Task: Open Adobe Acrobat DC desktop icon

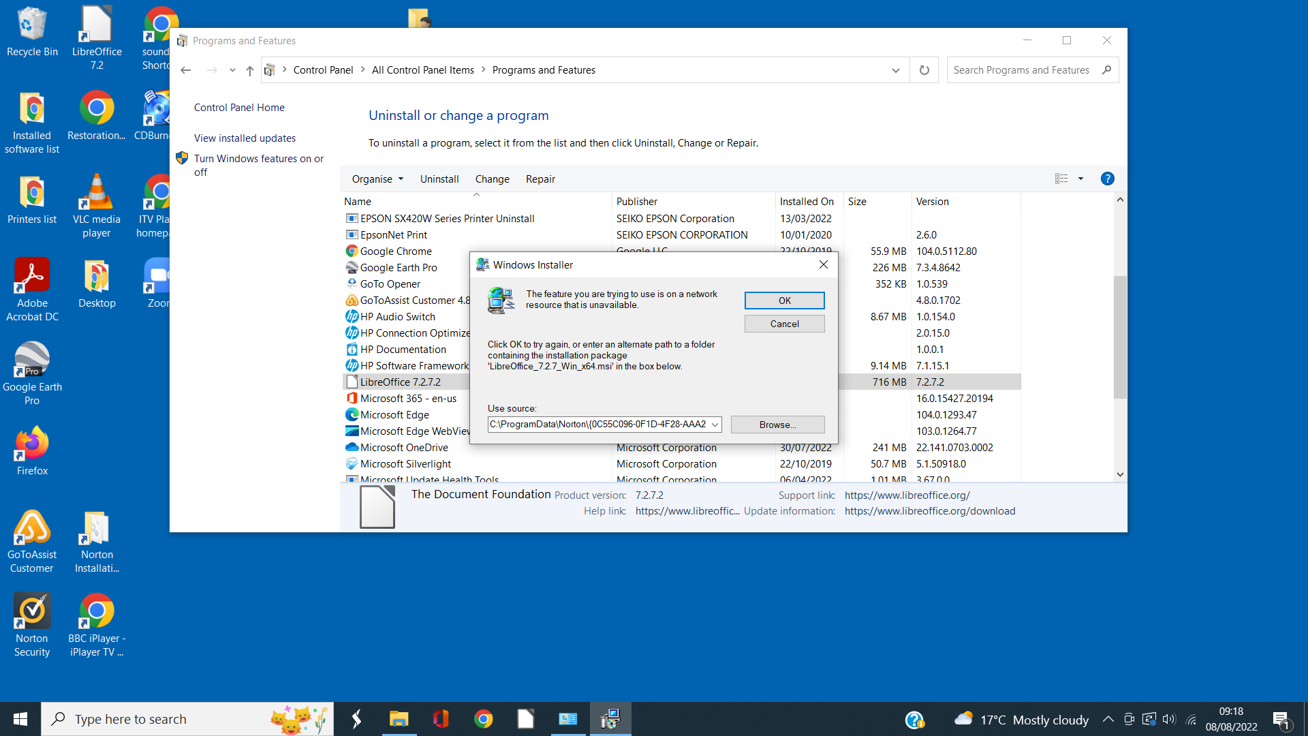Action: click(x=32, y=290)
